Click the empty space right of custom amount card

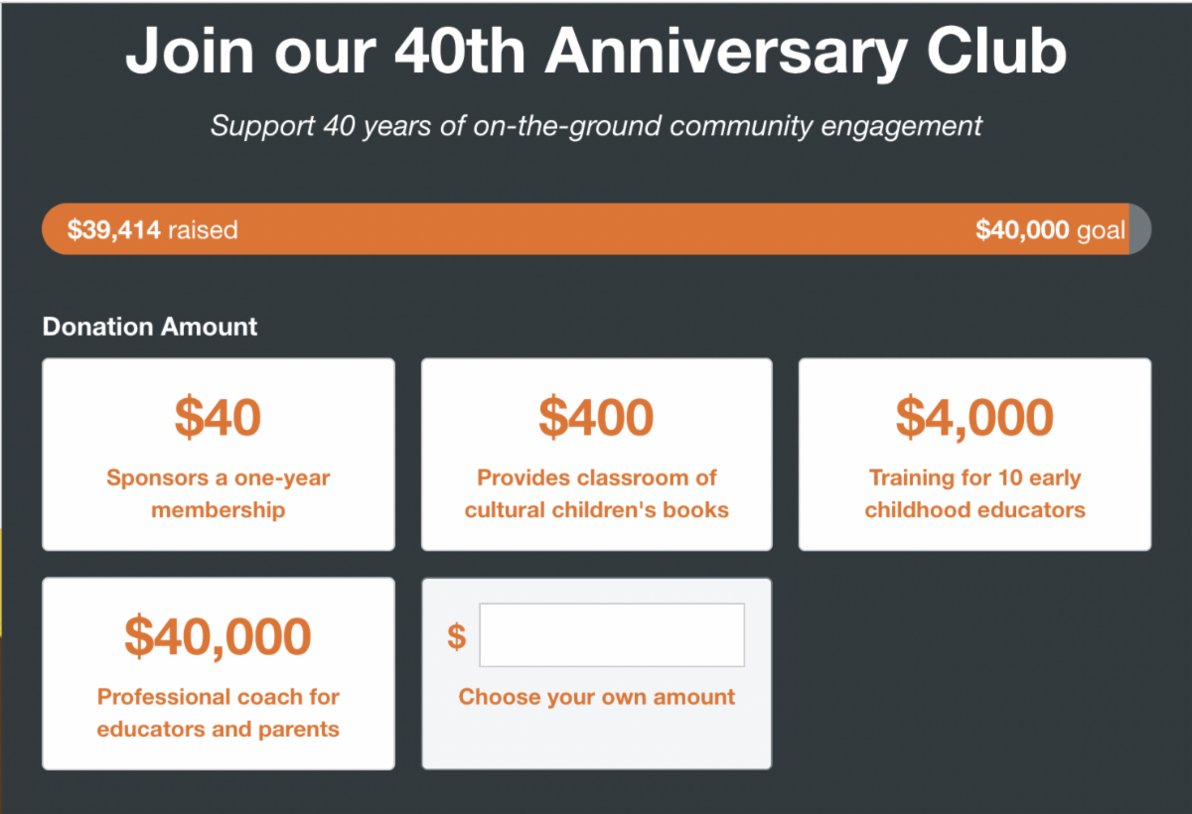coord(973,673)
